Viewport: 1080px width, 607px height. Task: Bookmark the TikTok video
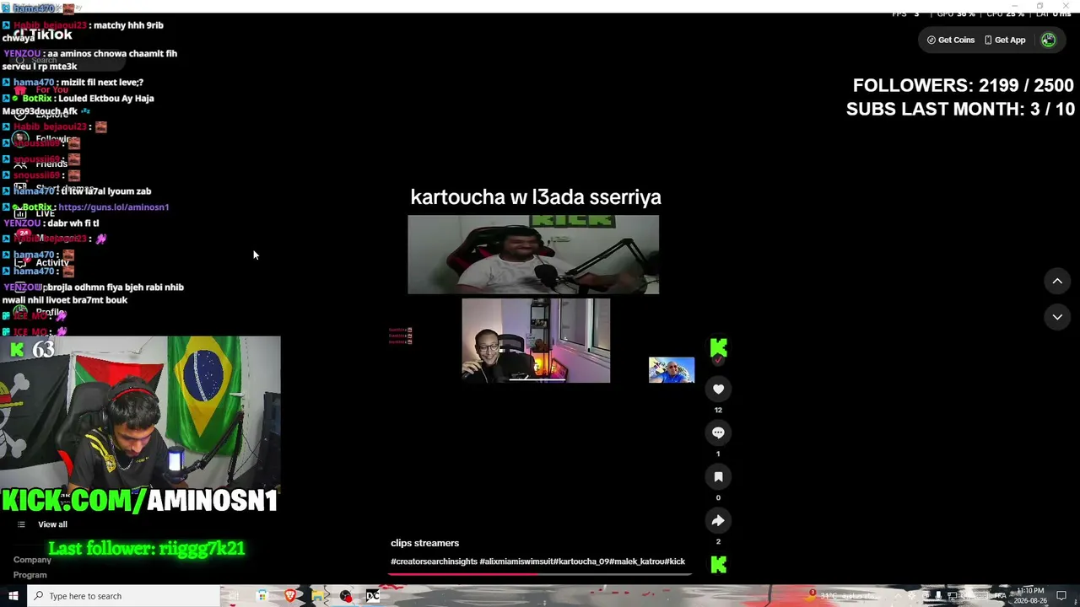point(718,476)
